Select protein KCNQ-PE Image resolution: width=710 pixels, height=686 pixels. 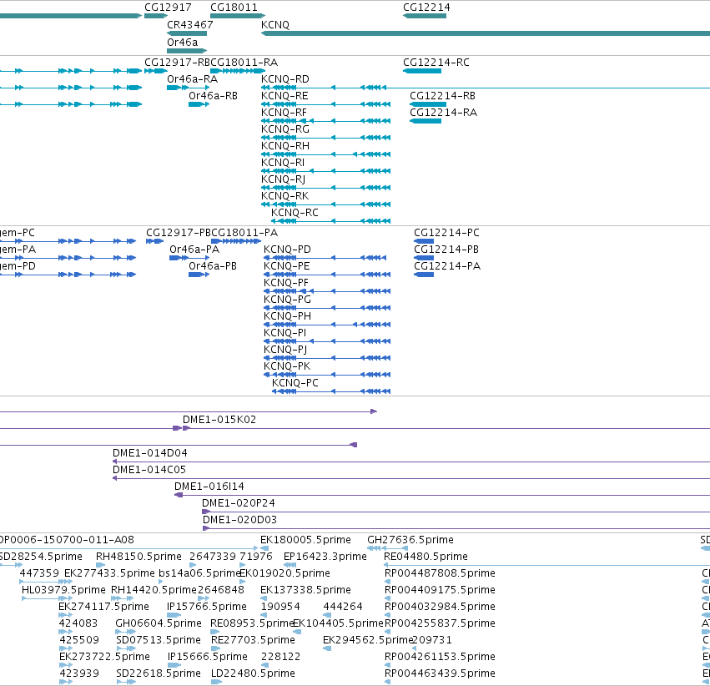[287, 265]
